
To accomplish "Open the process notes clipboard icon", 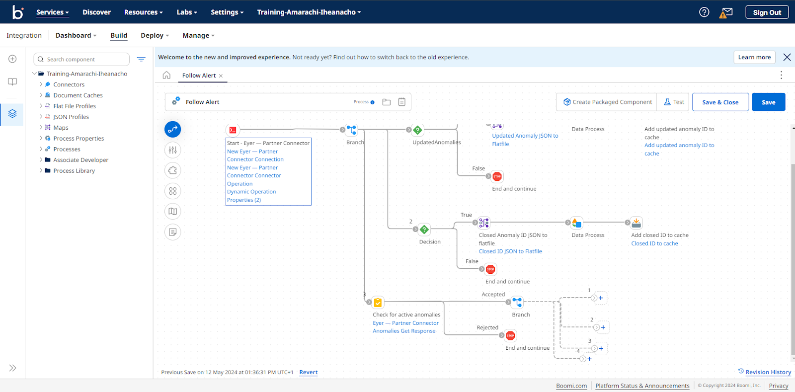I will pos(402,102).
